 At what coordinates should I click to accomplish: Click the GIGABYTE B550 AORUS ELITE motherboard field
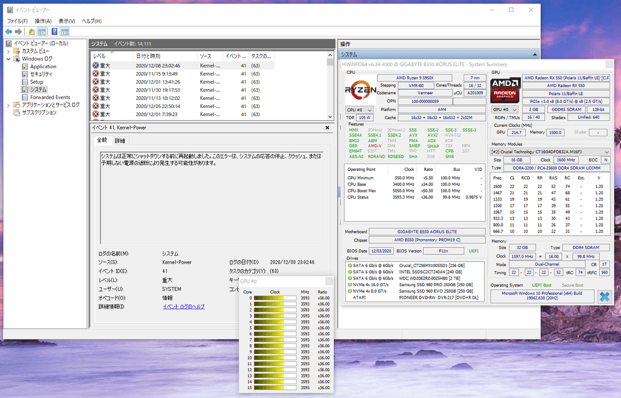point(427,232)
